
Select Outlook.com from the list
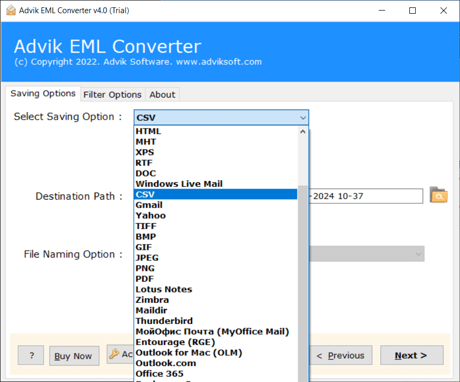pos(216,363)
